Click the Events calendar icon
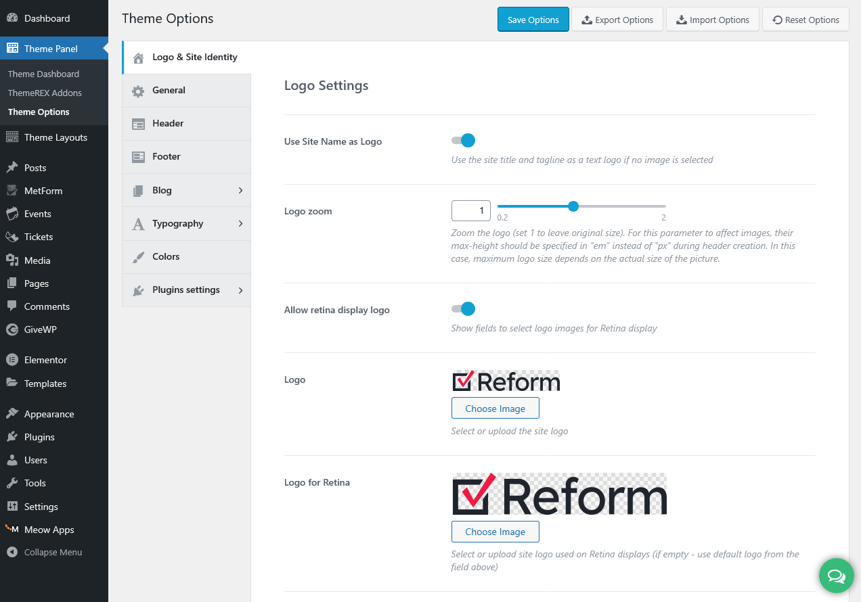 click(x=12, y=214)
